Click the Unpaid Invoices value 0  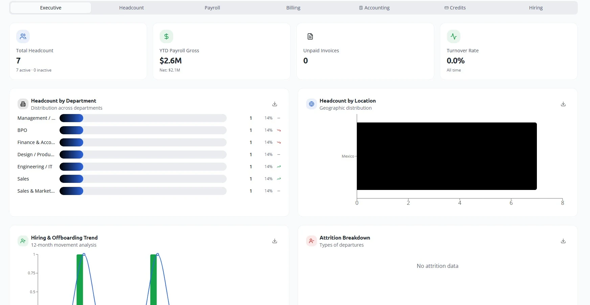click(x=305, y=61)
